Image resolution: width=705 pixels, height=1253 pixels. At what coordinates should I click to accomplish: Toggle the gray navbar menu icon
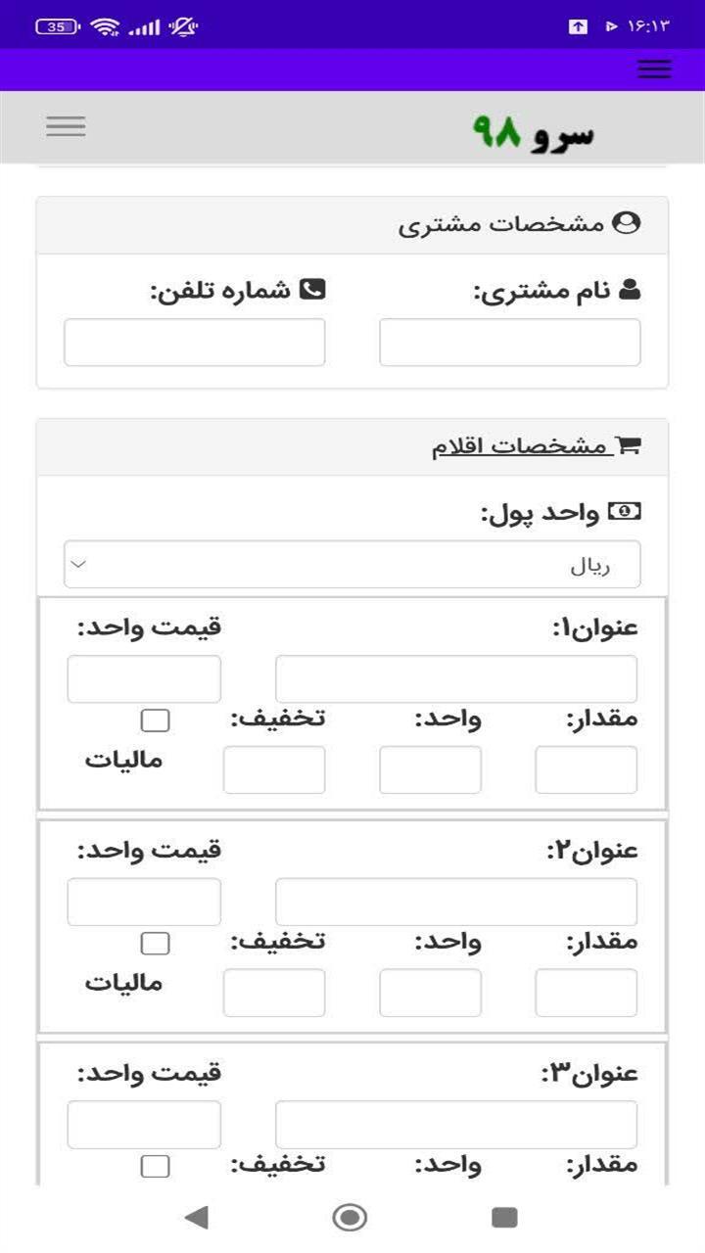[66, 126]
